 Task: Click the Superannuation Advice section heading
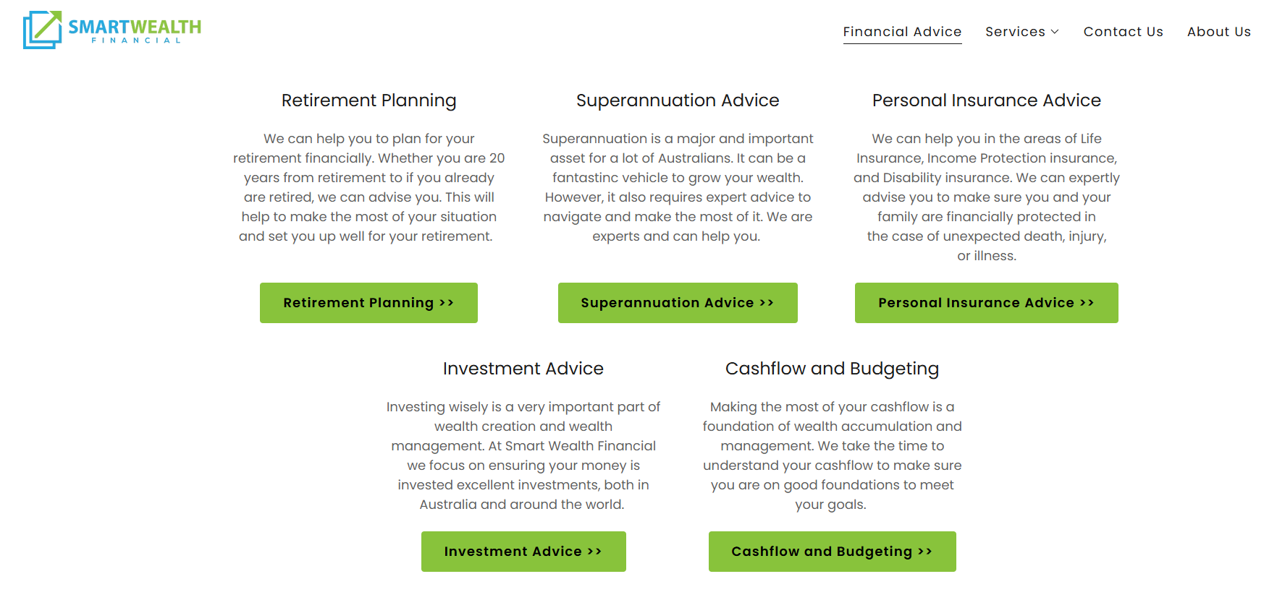678,100
